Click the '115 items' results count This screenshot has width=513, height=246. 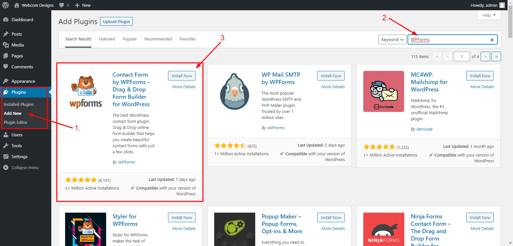tap(420, 57)
